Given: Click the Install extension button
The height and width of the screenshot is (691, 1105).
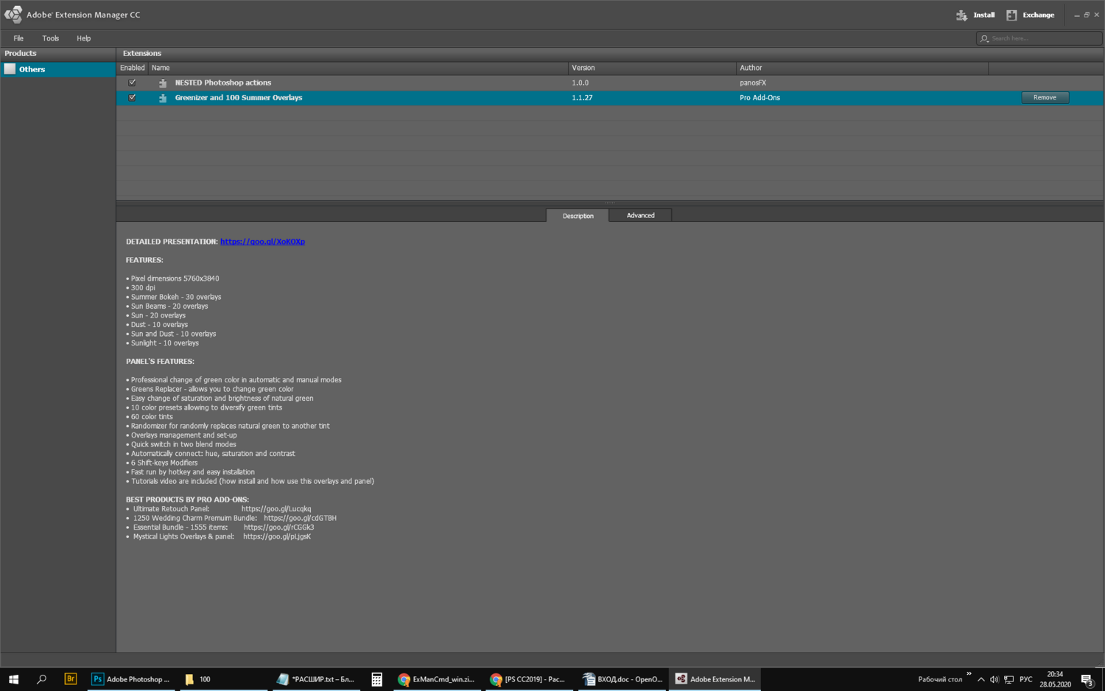Looking at the screenshot, I should 975,15.
